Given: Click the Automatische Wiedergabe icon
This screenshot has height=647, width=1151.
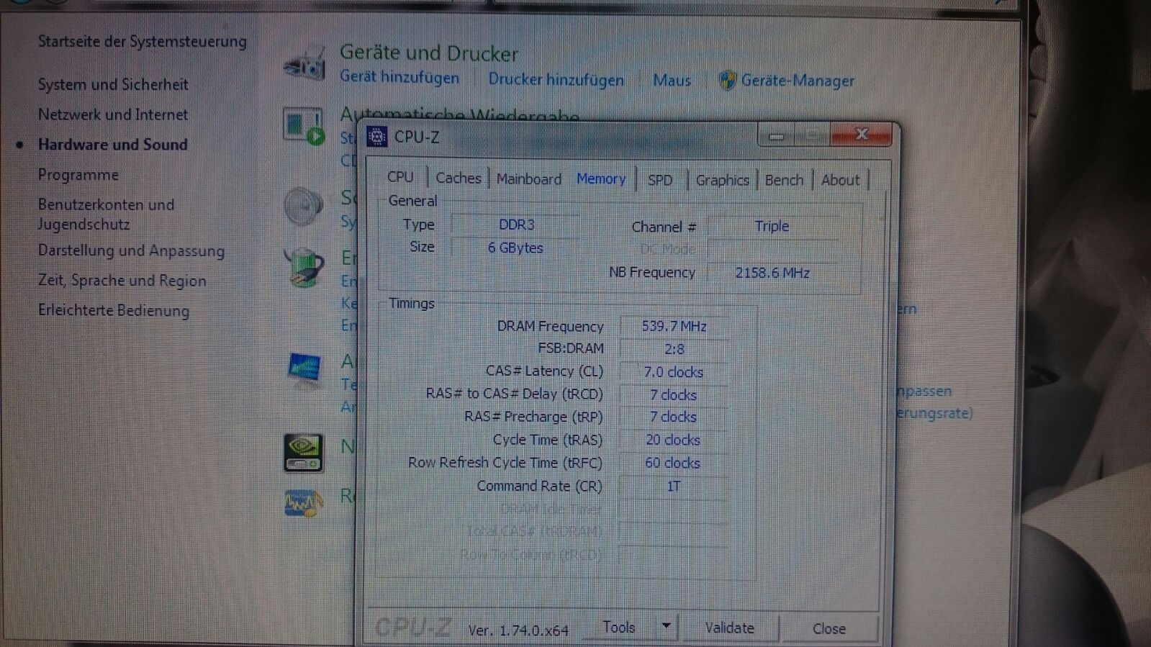Looking at the screenshot, I should [304, 126].
